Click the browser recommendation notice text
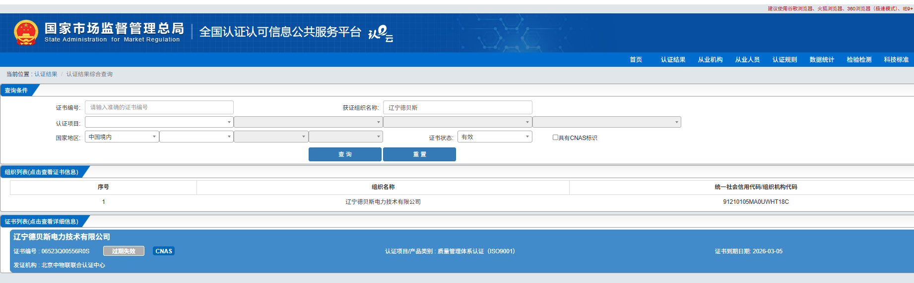 (840, 9)
